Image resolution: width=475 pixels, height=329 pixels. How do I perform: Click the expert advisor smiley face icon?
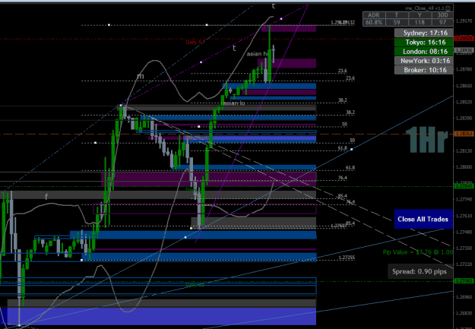[448, 8]
